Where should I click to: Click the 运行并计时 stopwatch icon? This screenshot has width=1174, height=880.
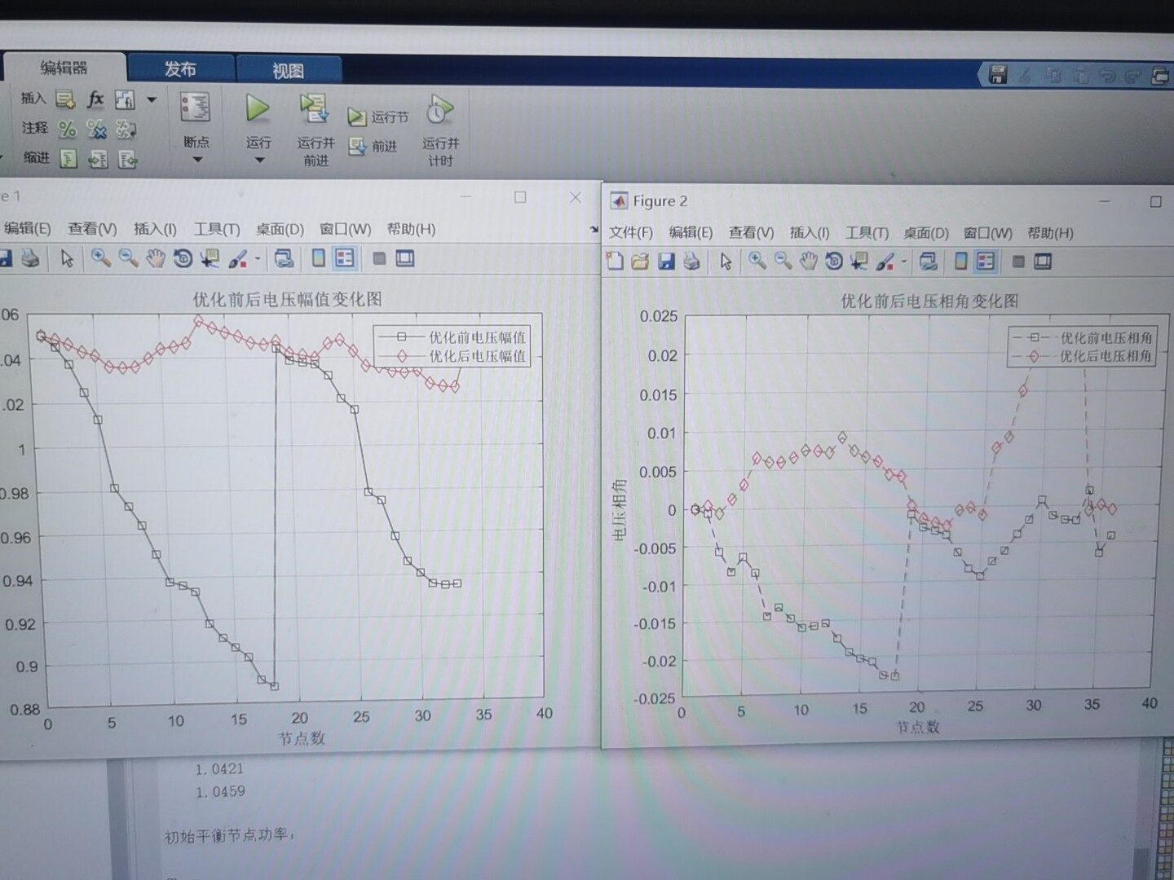point(440,109)
